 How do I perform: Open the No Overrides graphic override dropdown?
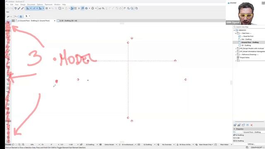click(x=174, y=144)
